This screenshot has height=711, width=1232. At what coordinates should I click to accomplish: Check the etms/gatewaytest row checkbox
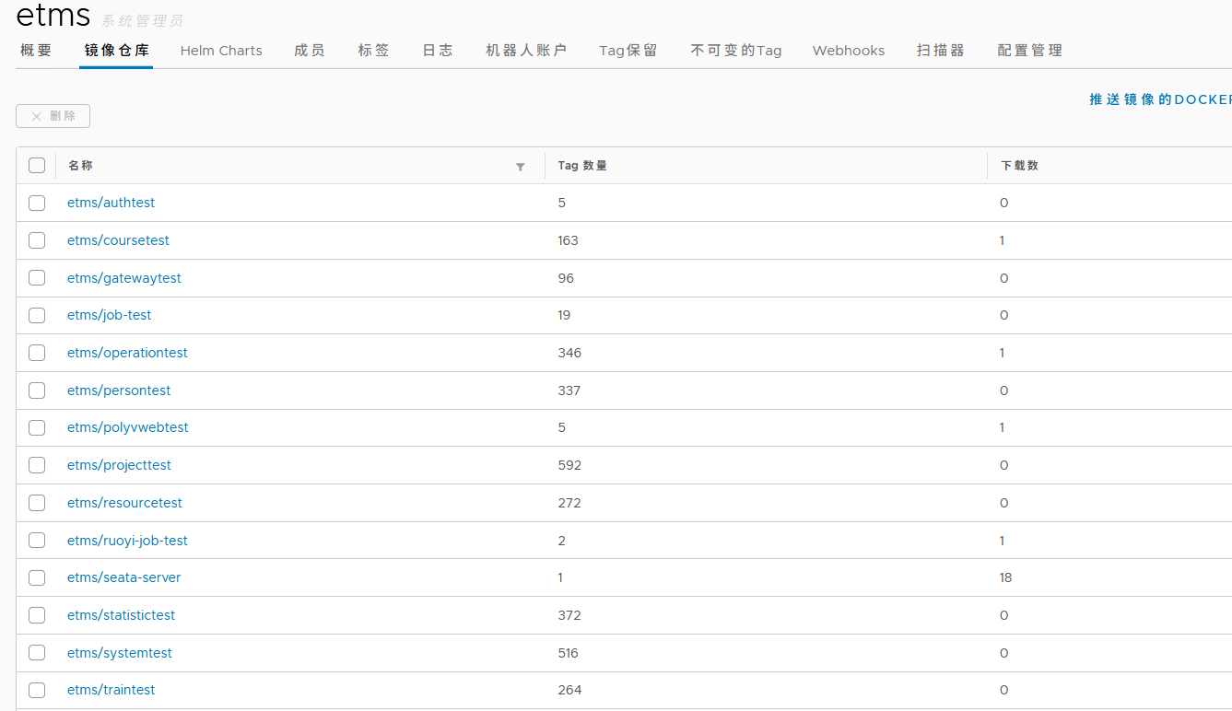(37, 278)
